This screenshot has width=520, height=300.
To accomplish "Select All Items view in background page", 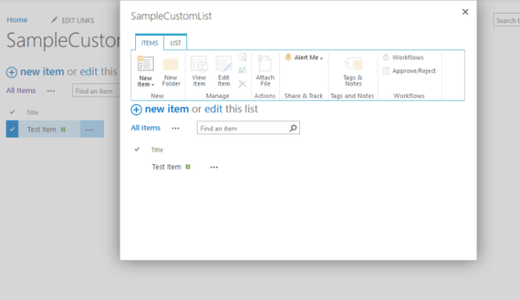I will pyautogui.click(x=21, y=90).
